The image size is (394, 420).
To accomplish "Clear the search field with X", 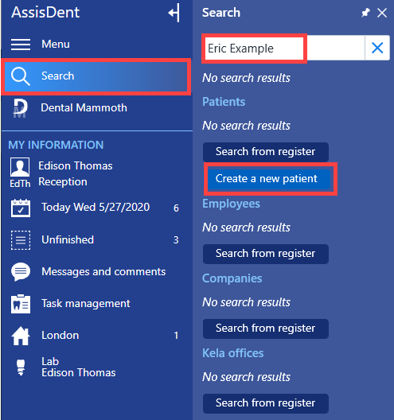I will point(377,48).
